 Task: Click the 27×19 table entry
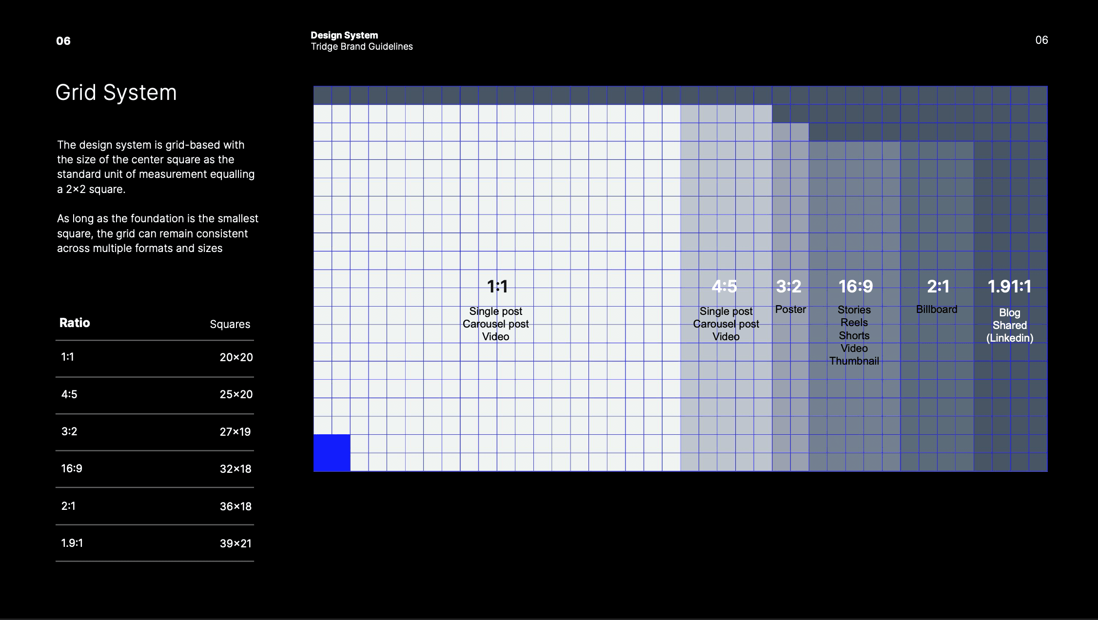pyautogui.click(x=235, y=432)
